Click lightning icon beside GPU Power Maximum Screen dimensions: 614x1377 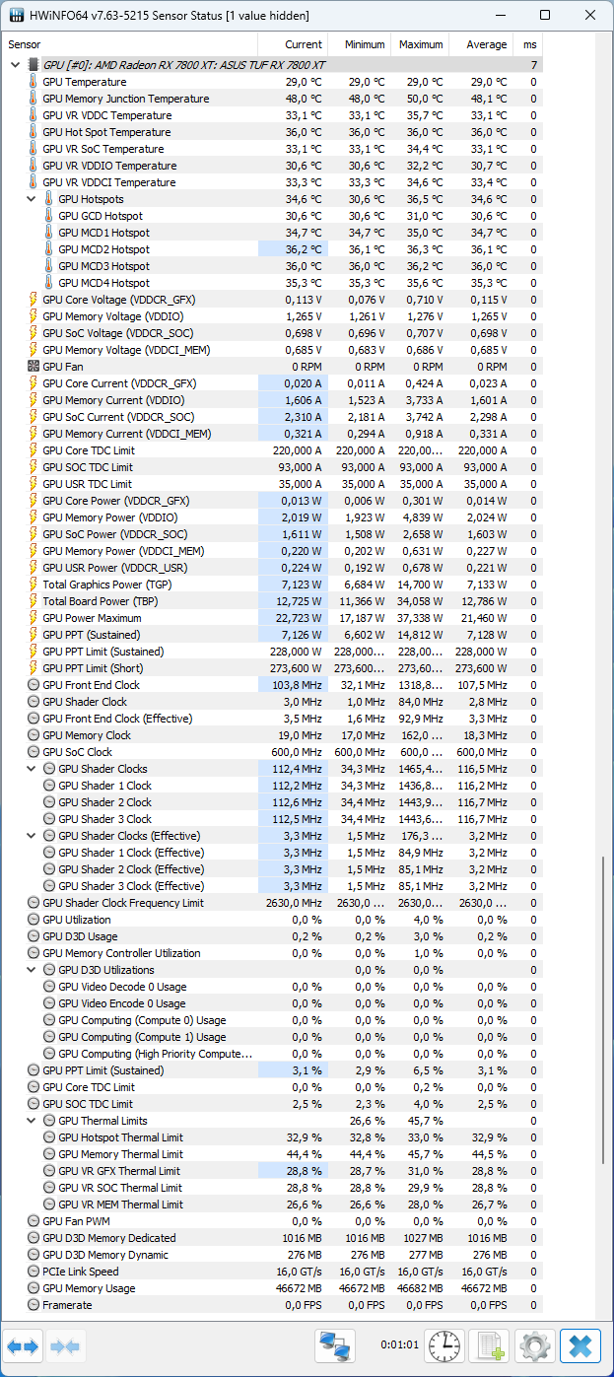point(34,618)
